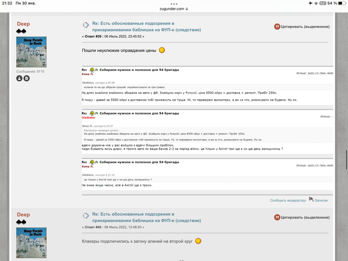Click the spade rank icons under second Deep username
This screenshot has height=261, width=348.
[x=21, y=222]
